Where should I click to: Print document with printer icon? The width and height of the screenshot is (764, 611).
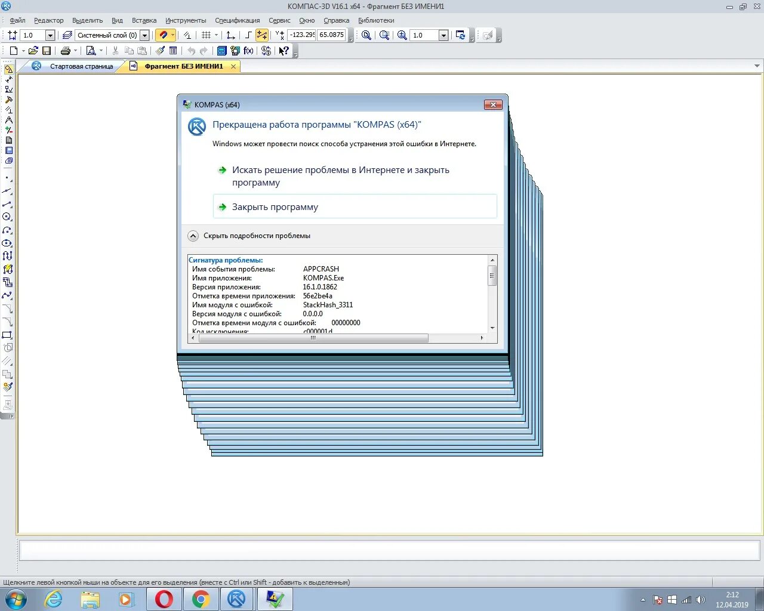click(66, 51)
